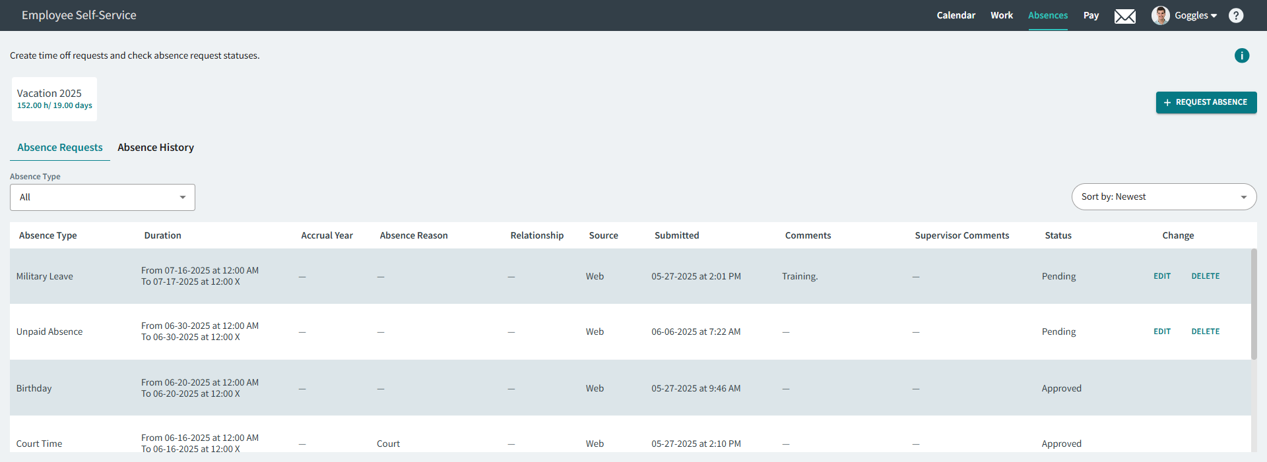Open the mail envelope icon

[x=1124, y=16]
